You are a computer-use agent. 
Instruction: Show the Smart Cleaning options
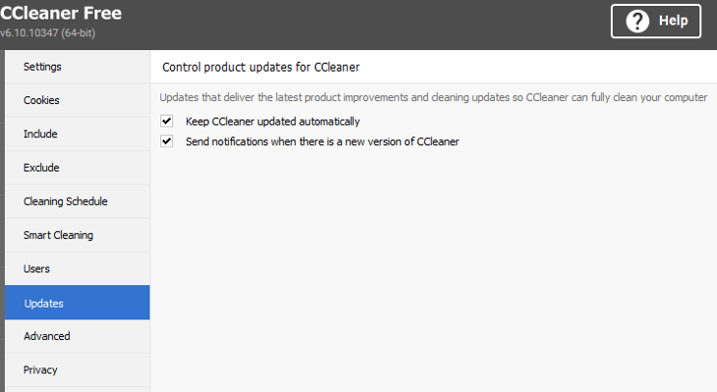click(58, 235)
